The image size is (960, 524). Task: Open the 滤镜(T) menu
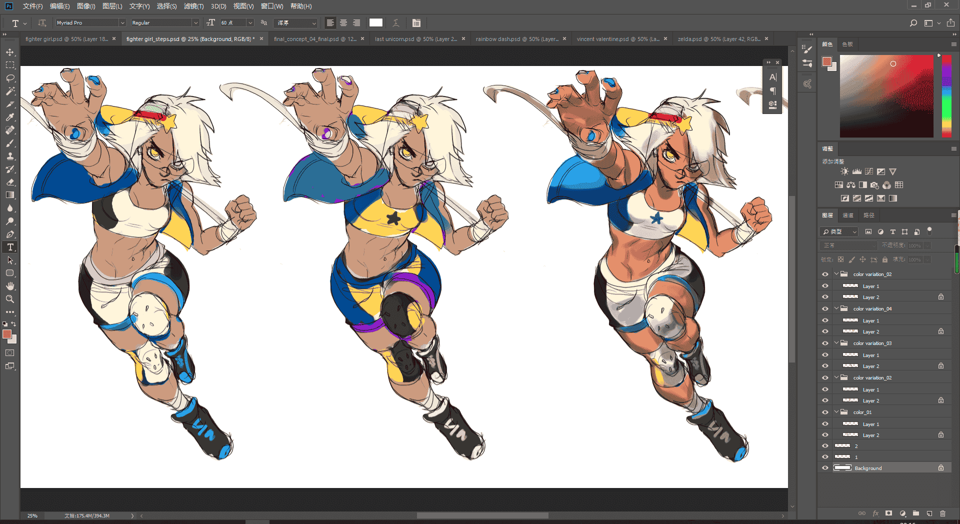click(x=193, y=6)
